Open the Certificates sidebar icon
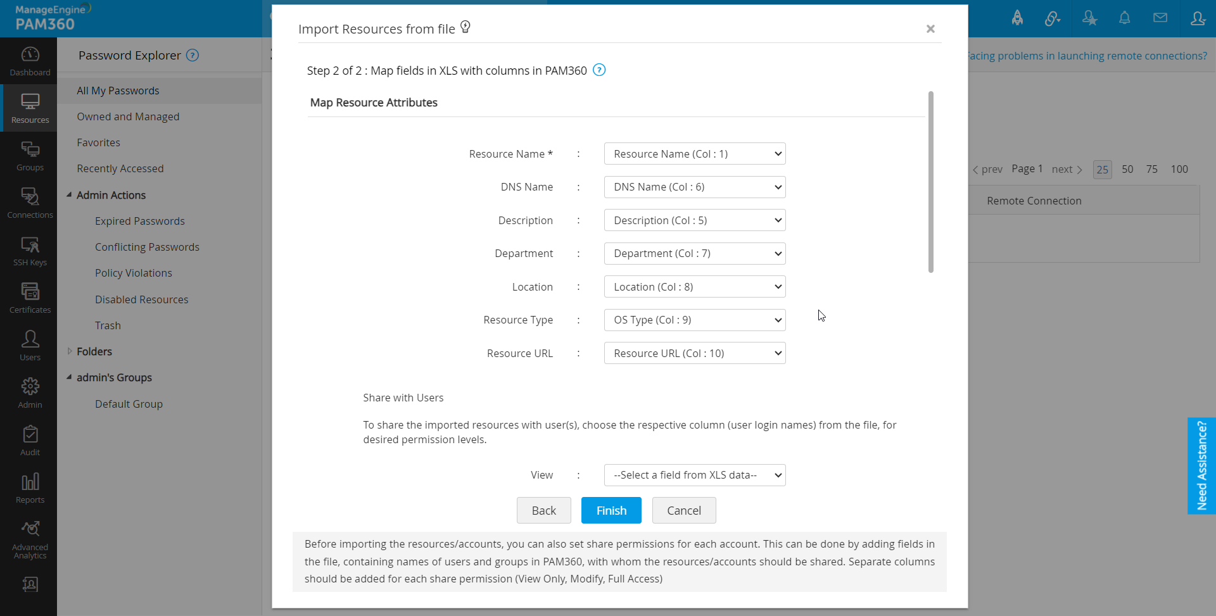Image resolution: width=1216 pixels, height=616 pixels. click(30, 298)
